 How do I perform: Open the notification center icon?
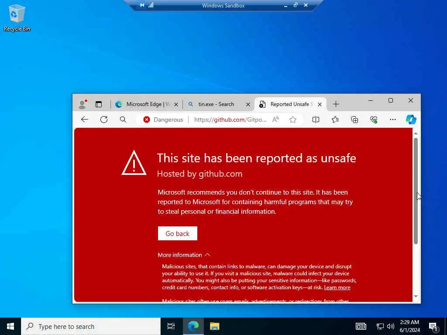[433, 327]
